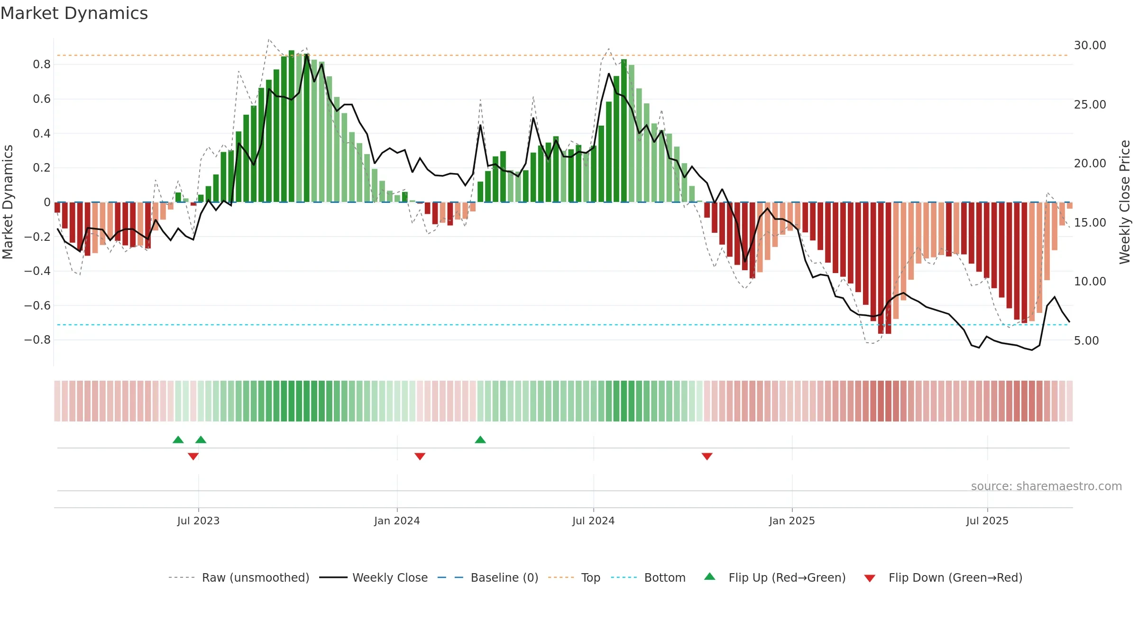This screenshot has height=640, width=1138.
Task: Toggle the Bottom legend entry
Action: click(x=648, y=577)
